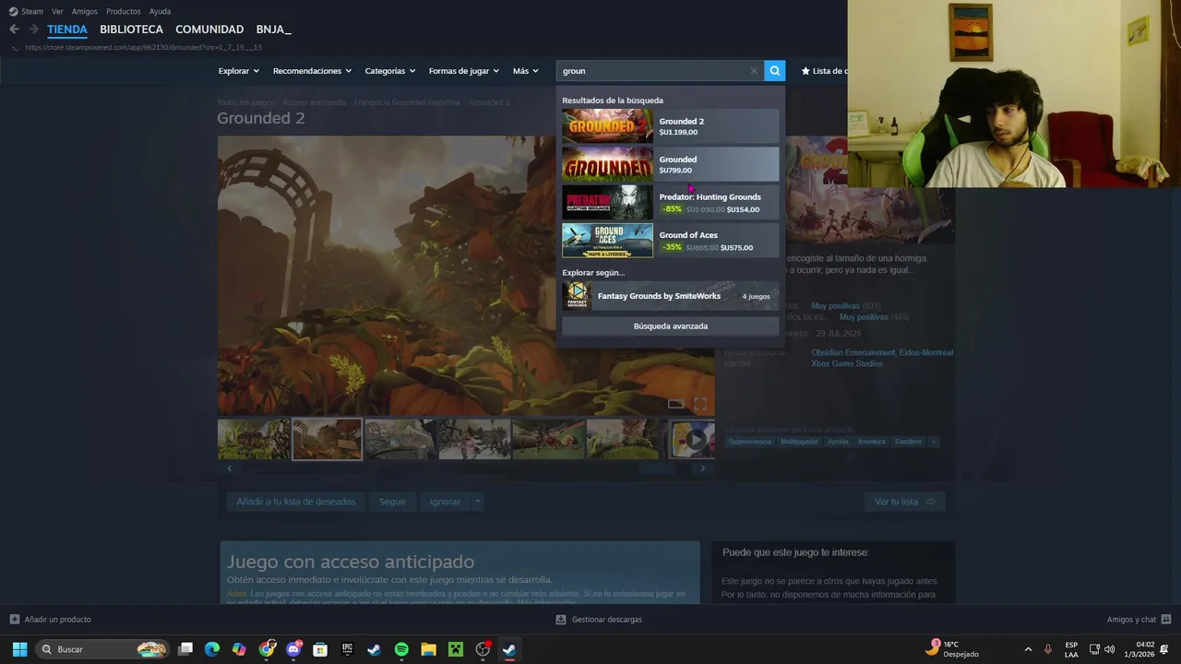The image size is (1181, 664).
Task: Open the Steam menu
Action: point(26,11)
